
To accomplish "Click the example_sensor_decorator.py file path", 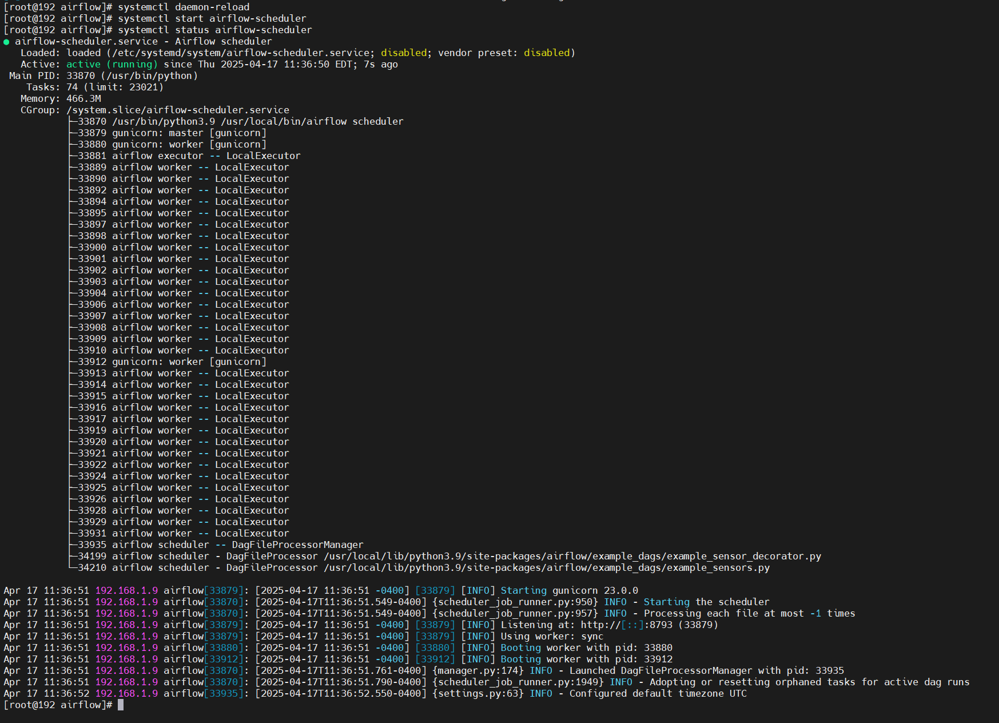I will (x=572, y=556).
